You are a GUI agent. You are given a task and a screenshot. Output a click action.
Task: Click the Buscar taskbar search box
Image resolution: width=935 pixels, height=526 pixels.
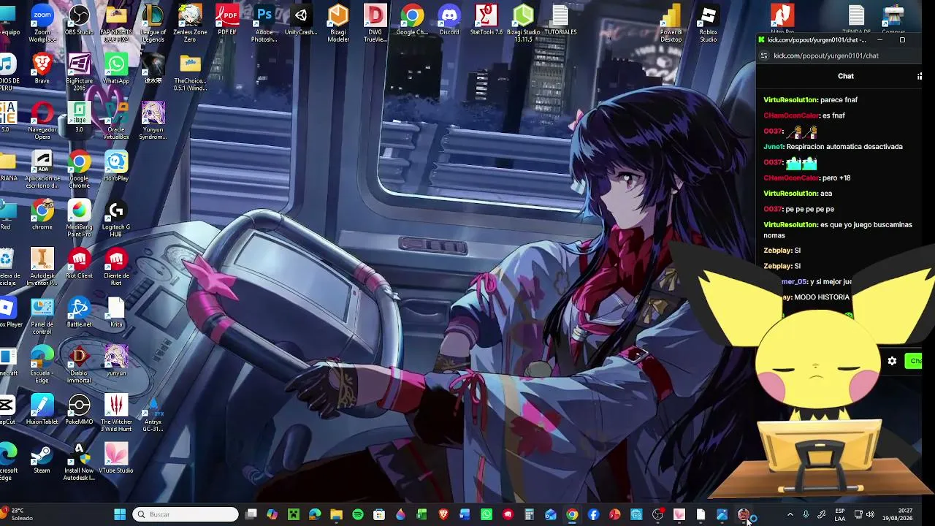187,515
